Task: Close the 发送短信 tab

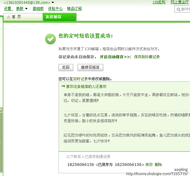Action: pyautogui.click(x=72, y=17)
